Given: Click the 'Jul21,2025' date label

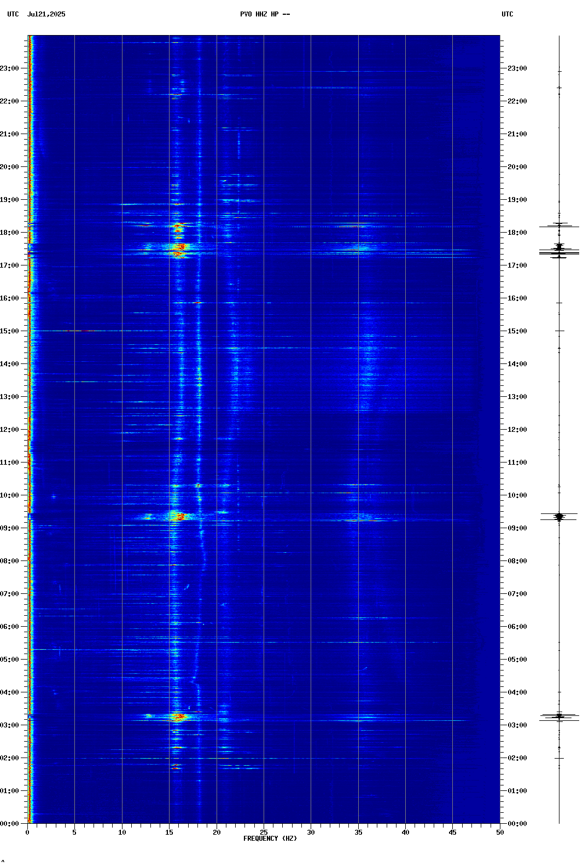Looking at the screenshot, I should 46,14.
